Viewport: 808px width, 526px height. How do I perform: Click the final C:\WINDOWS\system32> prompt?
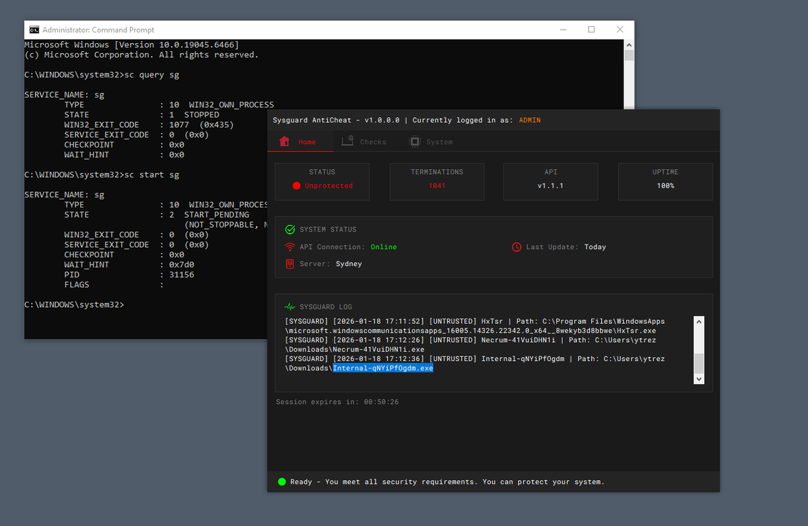pyautogui.click(x=74, y=304)
